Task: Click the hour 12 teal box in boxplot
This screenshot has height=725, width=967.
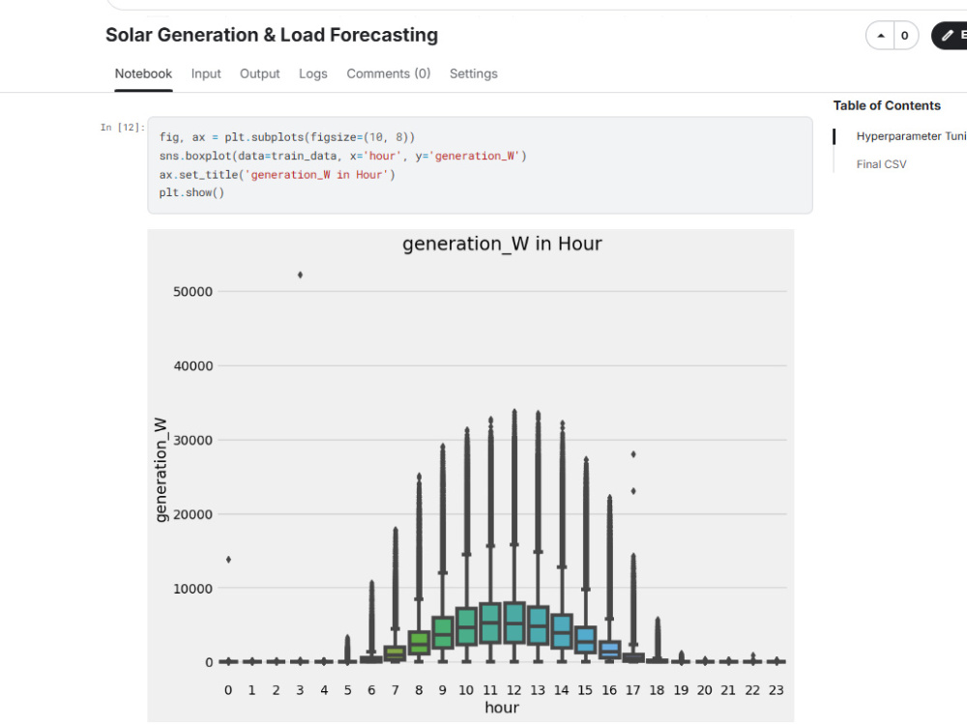Action: point(514,623)
